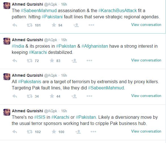This screenshot has width=166, height=143.
Task: Star the tweet with 100 favorites
Action: point(54,131)
